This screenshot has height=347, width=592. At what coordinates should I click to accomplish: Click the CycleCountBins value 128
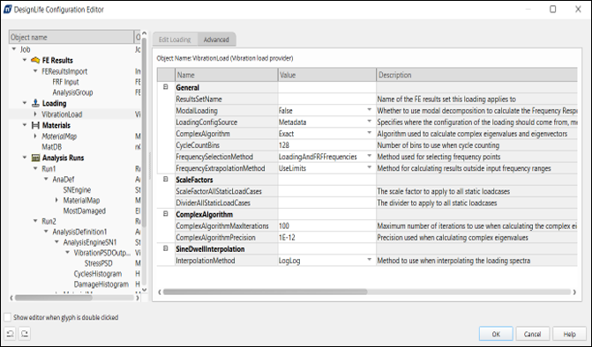pos(326,145)
